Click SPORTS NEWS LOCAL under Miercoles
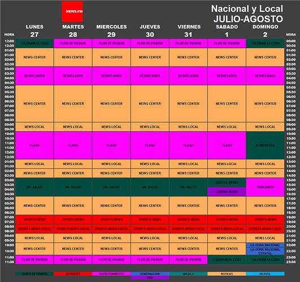Image resolution: width=300 pixels, height=282 pixels. click(111, 229)
